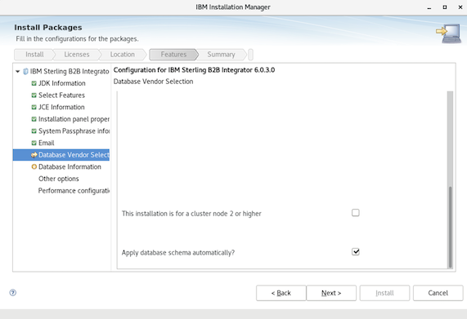Go to the Licenses wizard step
This screenshot has height=319, width=467.
(x=77, y=55)
